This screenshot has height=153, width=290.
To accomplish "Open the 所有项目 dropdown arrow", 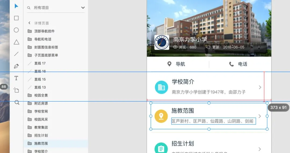I will pyautogui.click(x=83, y=8).
